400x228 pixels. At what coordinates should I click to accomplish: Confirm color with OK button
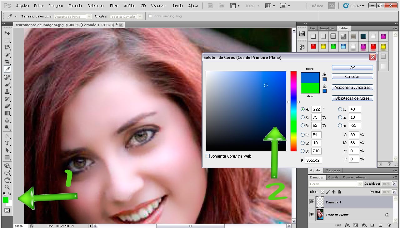click(x=352, y=68)
